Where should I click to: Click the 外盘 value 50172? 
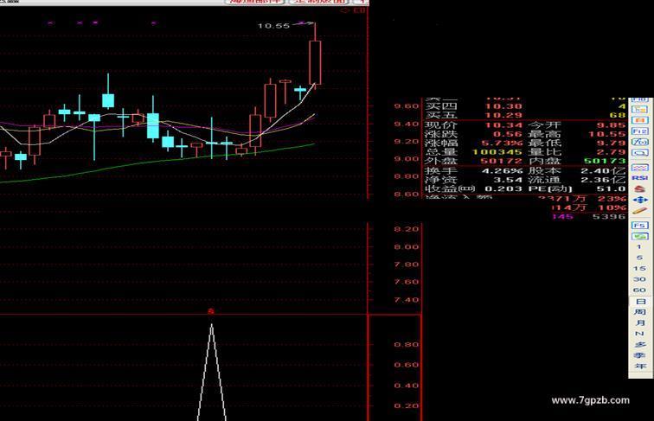coord(501,161)
